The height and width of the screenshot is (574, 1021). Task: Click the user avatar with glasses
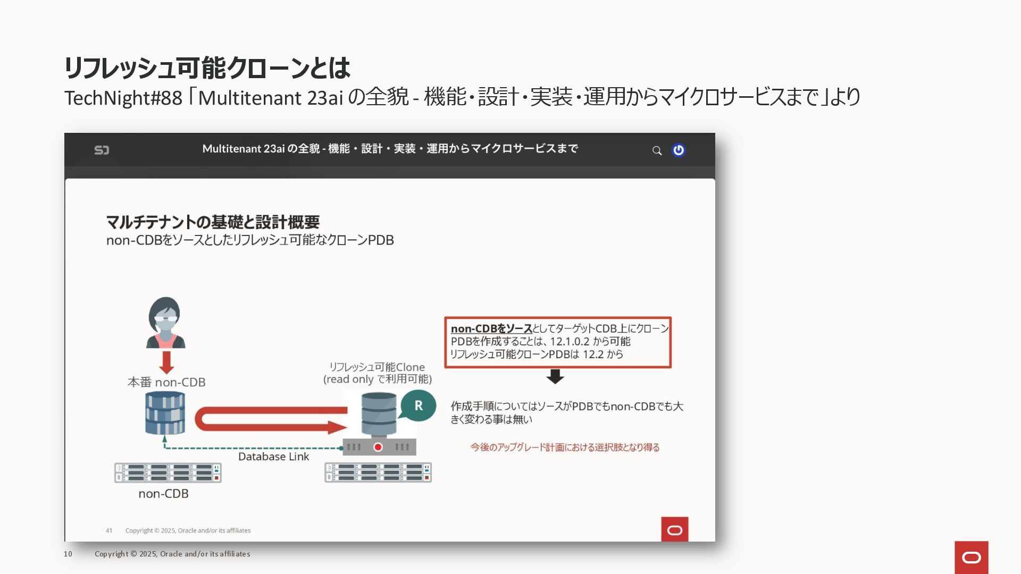pyautogui.click(x=165, y=323)
